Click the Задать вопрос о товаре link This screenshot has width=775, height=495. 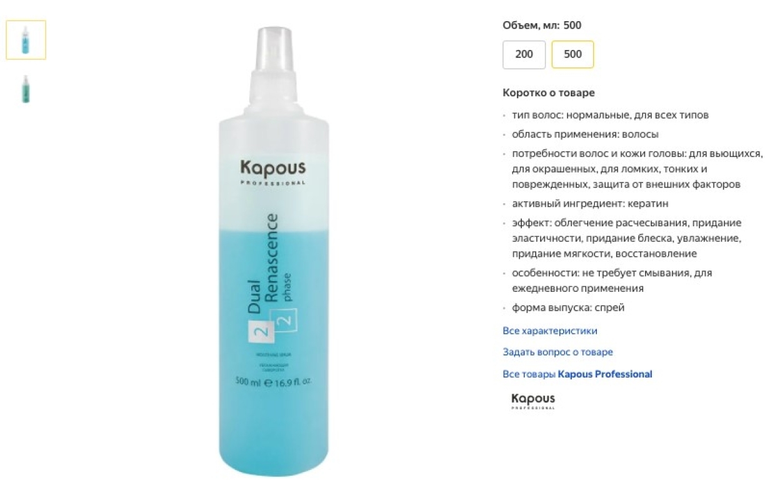pos(557,352)
